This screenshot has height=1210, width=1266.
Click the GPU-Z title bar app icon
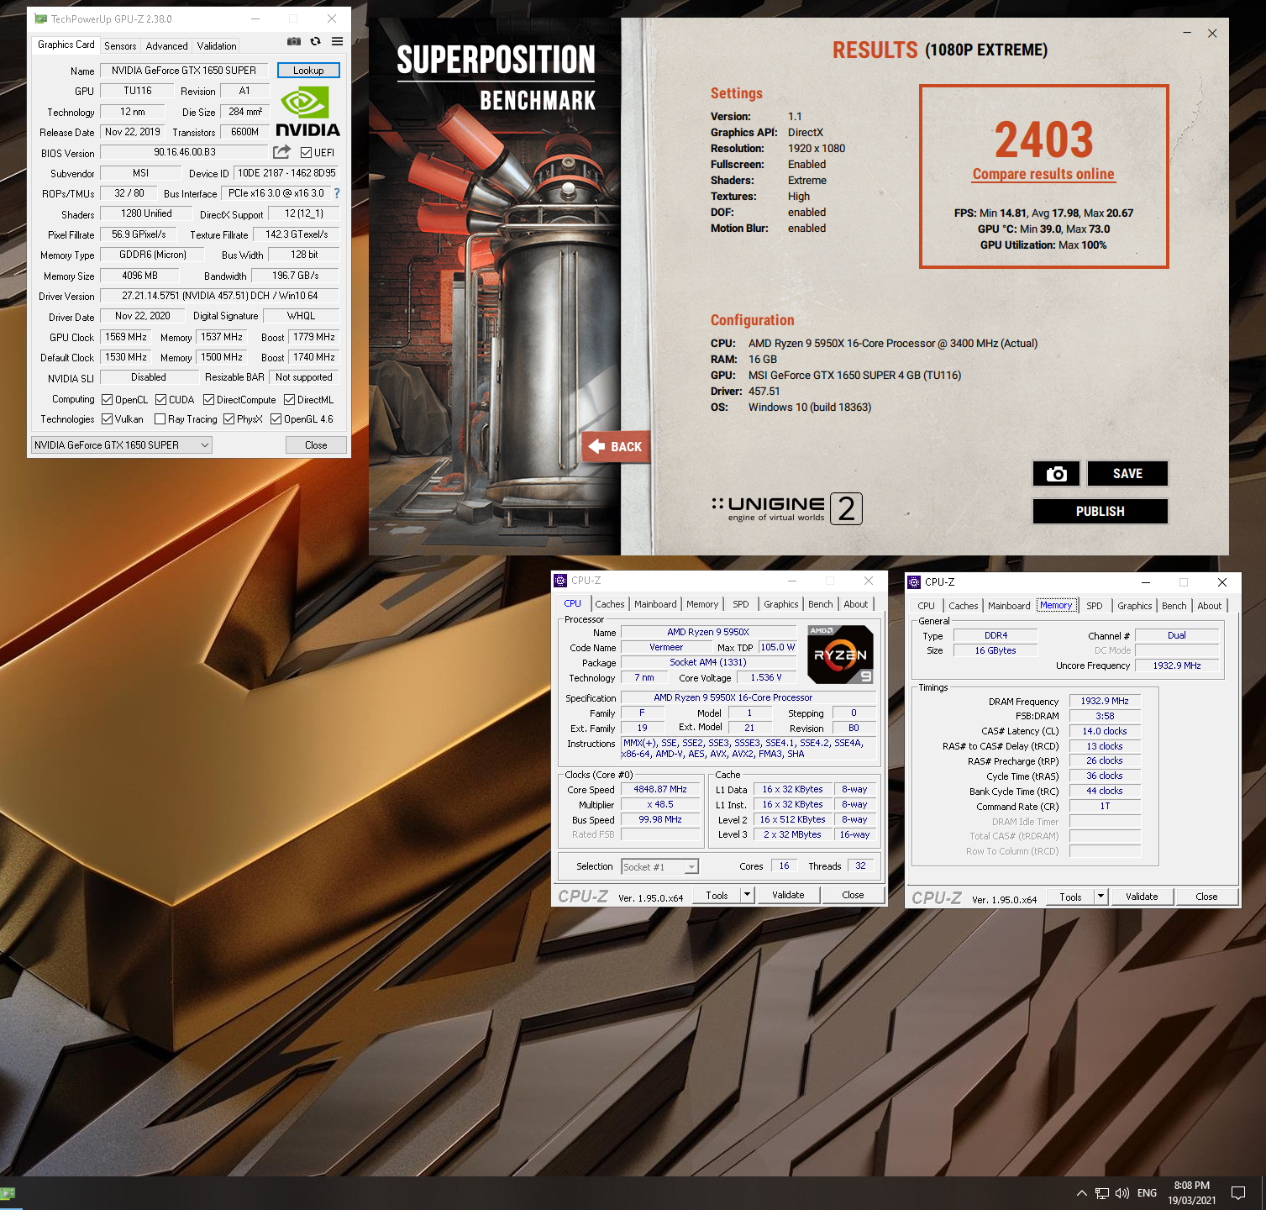tap(40, 18)
